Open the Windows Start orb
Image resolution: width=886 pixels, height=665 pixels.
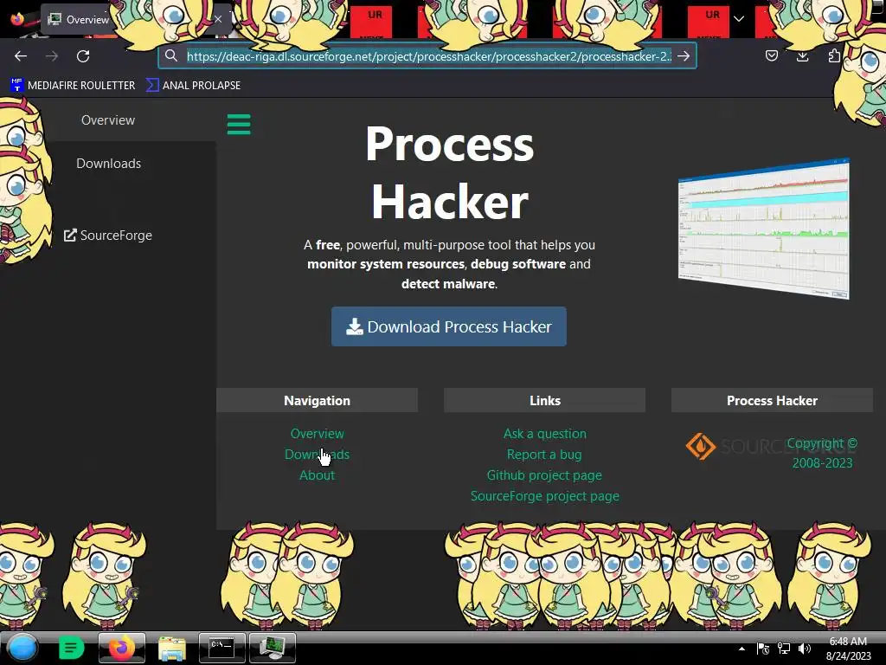pos(22,648)
